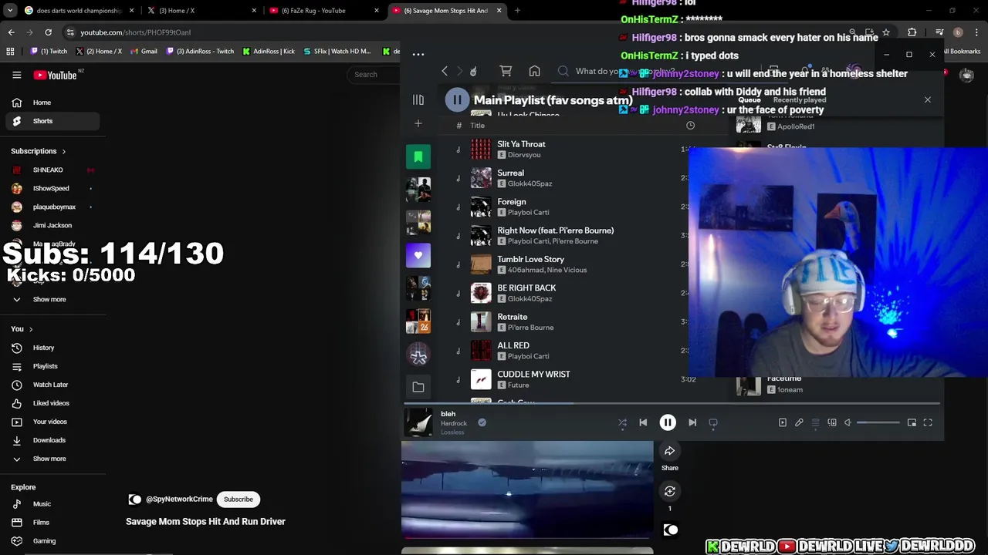Screen dimensions: 988x555
Task: Create new playlist with plus icon
Action: (x=418, y=123)
